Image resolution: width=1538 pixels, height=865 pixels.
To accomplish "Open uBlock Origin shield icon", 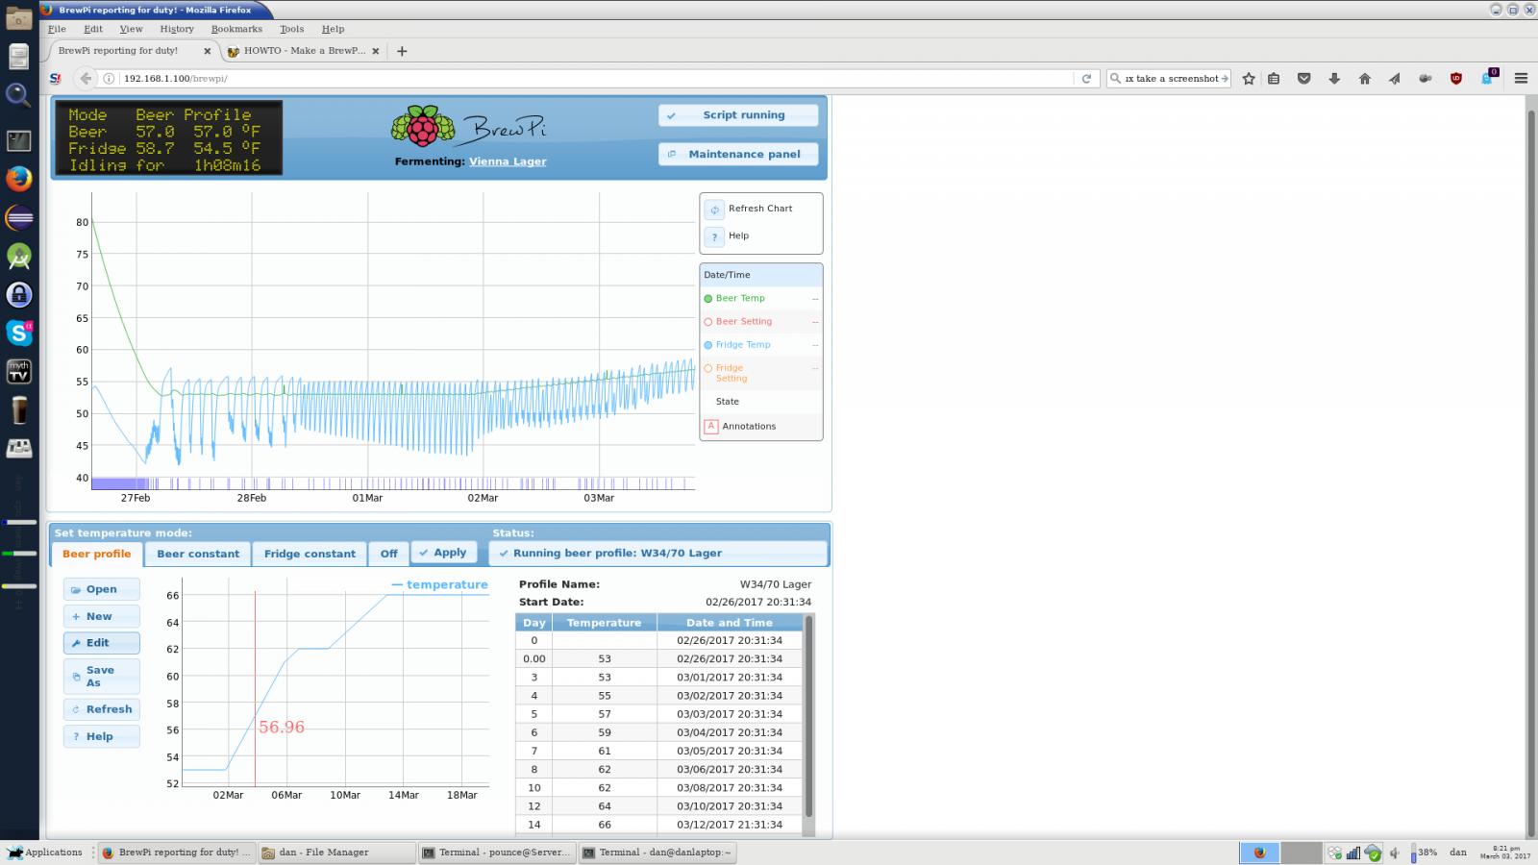I will click(1455, 79).
